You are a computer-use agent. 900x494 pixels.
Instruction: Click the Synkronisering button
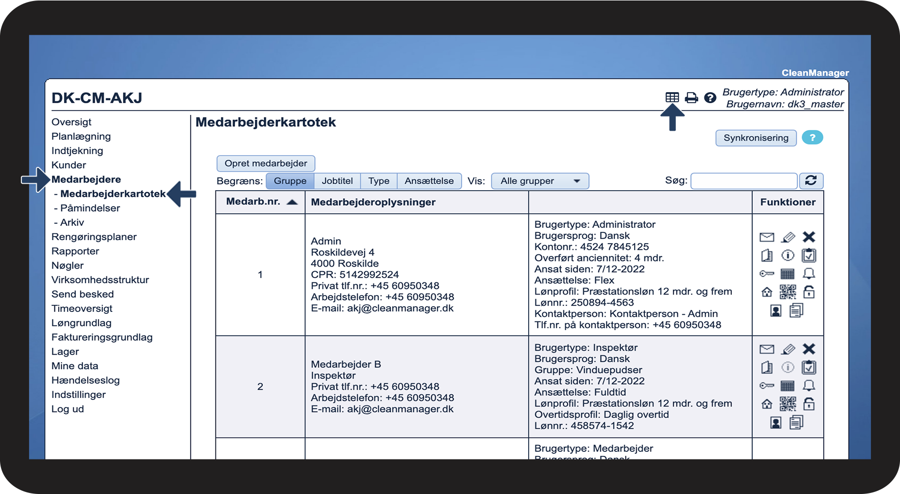pos(756,138)
